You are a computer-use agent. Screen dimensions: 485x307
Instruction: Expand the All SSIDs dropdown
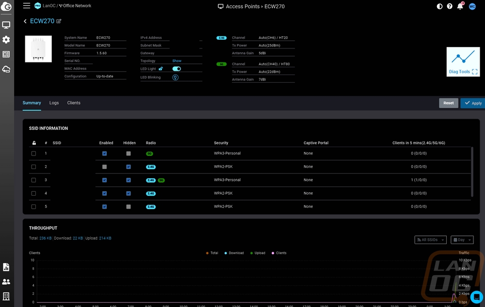point(430,240)
